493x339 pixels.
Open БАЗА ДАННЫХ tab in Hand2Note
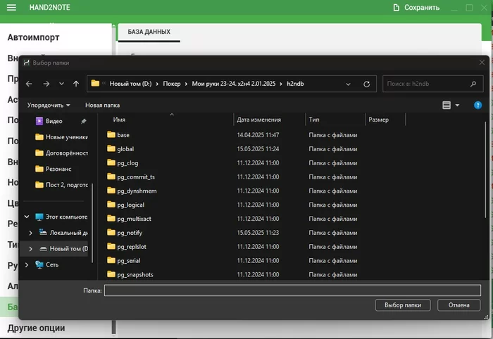click(x=149, y=32)
